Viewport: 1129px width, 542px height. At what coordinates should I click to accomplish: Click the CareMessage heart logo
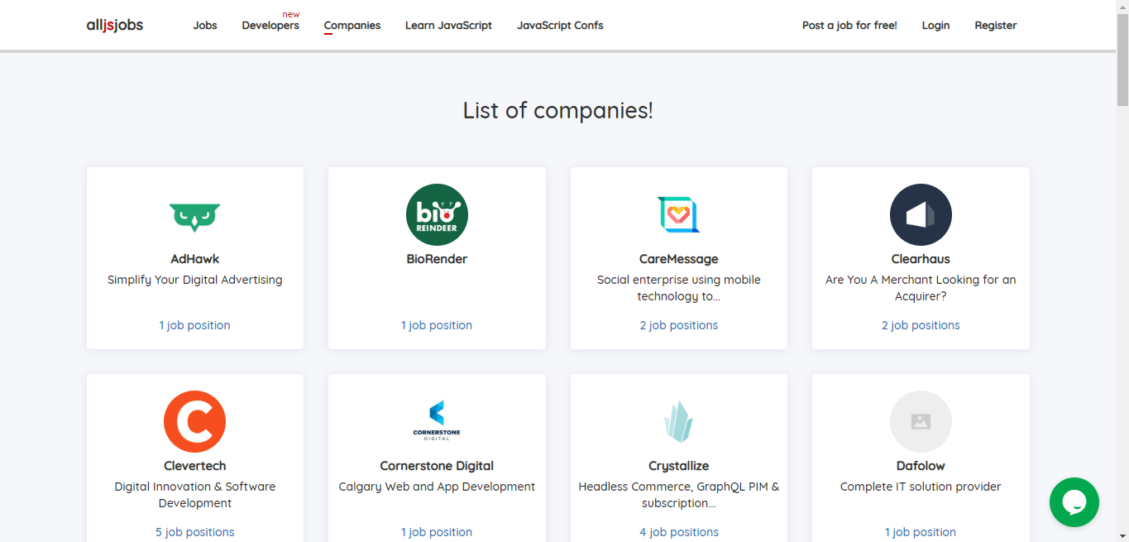point(678,214)
